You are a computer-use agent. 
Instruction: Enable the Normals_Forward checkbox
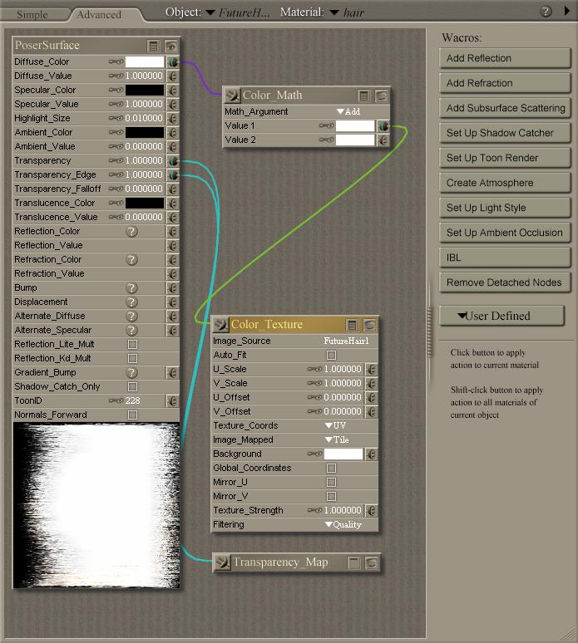pos(132,415)
